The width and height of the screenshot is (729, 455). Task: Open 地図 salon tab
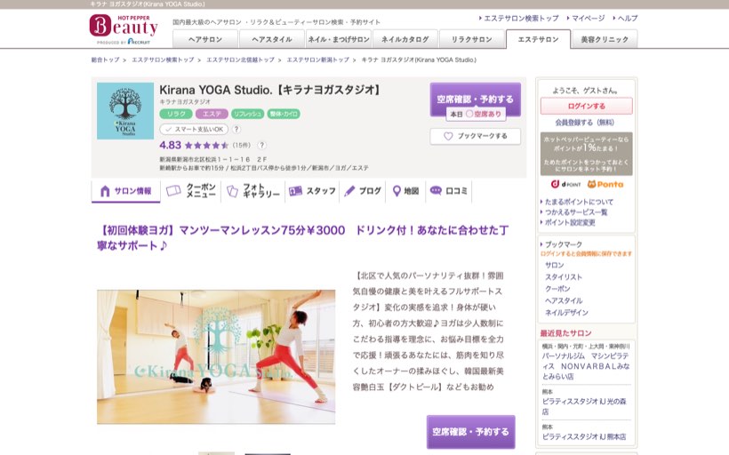tap(406, 191)
